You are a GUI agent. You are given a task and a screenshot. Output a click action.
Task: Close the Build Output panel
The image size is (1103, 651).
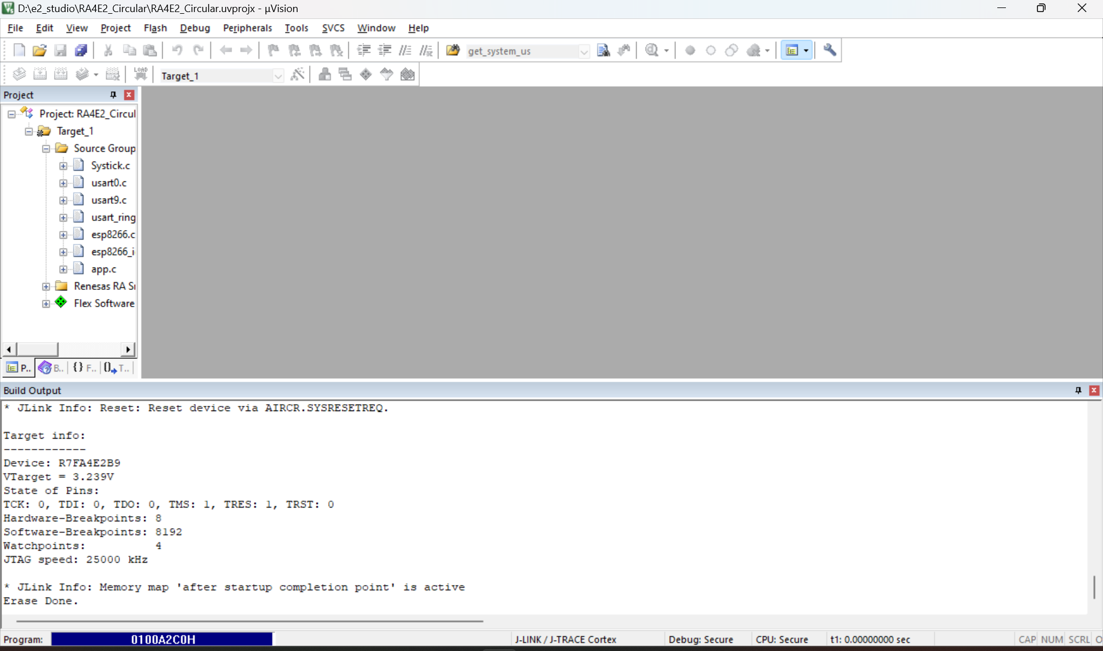[x=1094, y=390]
